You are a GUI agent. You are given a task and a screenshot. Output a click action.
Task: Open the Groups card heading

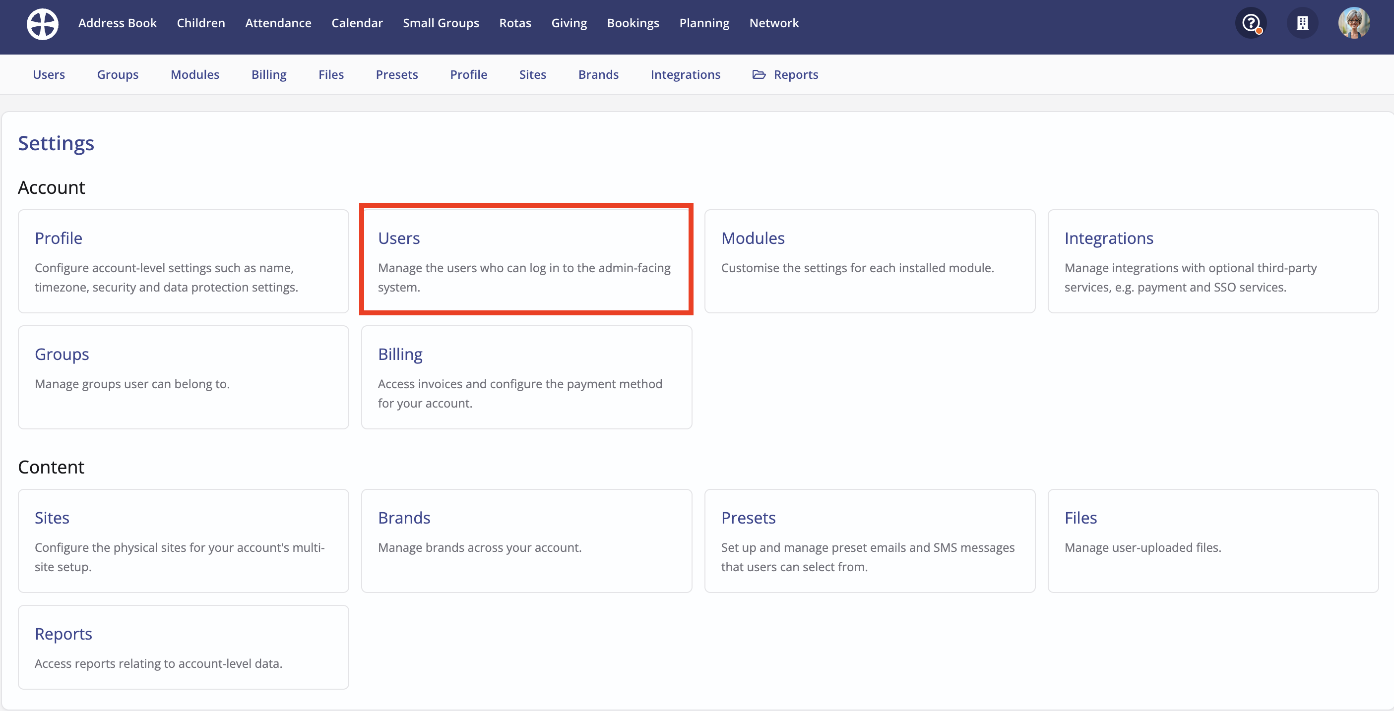coord(62,354)
